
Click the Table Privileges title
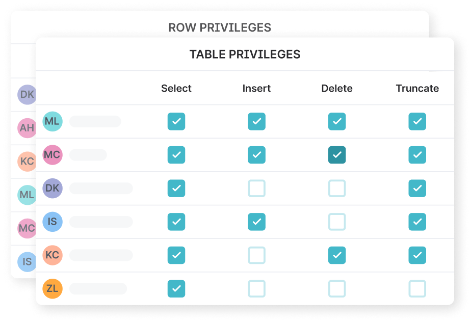coord(245,54)
